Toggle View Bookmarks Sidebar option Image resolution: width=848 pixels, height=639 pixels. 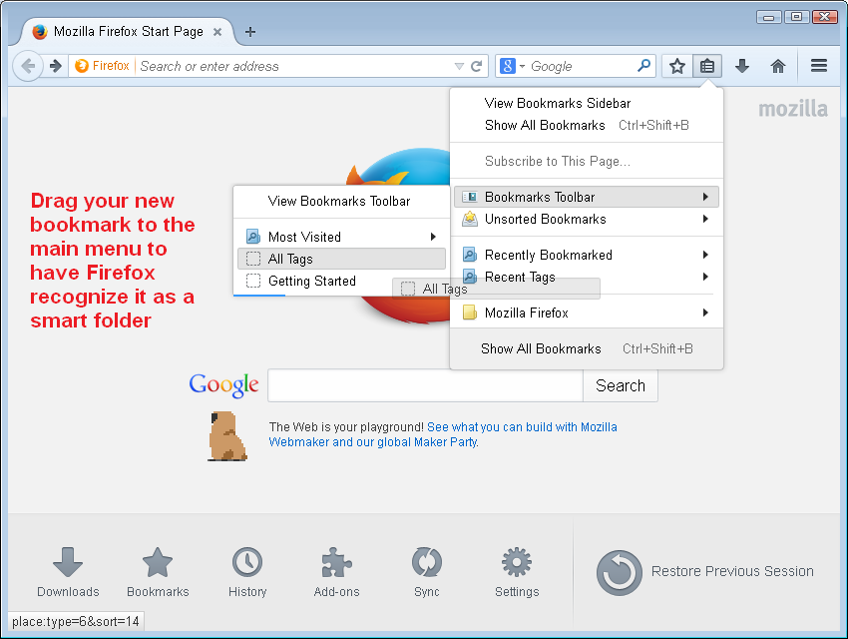point(557,103)
